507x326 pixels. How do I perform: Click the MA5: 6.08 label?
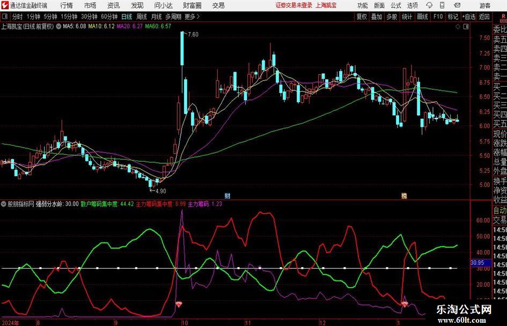pos(75,26)
